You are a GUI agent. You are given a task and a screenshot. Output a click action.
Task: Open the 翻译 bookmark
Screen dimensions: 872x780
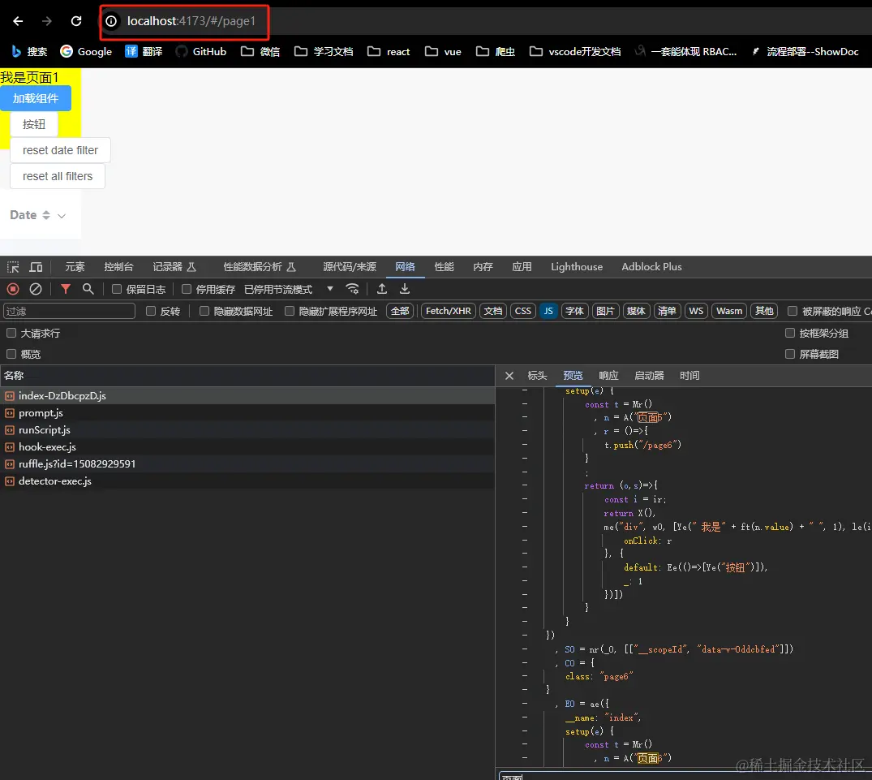[x=144, y=52]
